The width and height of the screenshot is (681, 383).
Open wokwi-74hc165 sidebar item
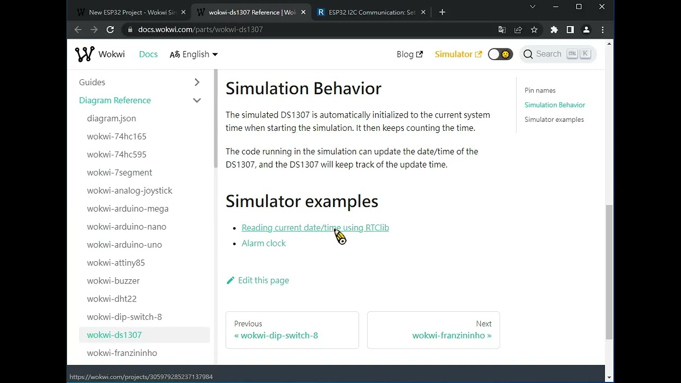click(x=144, y=137)
